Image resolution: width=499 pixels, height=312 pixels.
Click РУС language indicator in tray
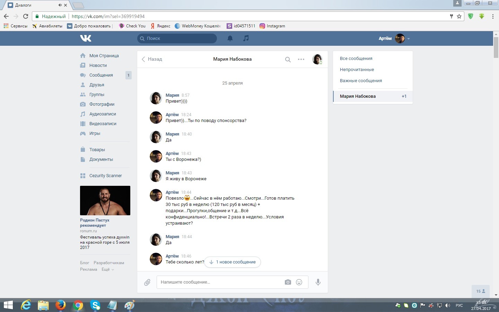tap(459, 305)
